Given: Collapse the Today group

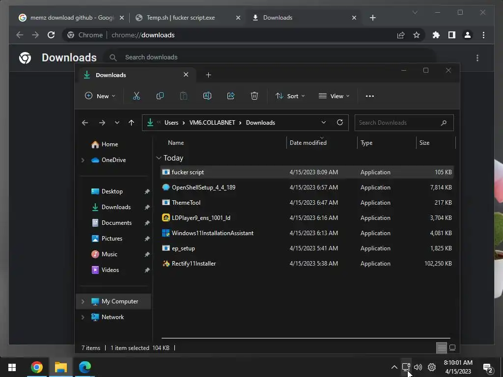Looking at the screenshot, I should pyautogui.click(x=159, y=158).
